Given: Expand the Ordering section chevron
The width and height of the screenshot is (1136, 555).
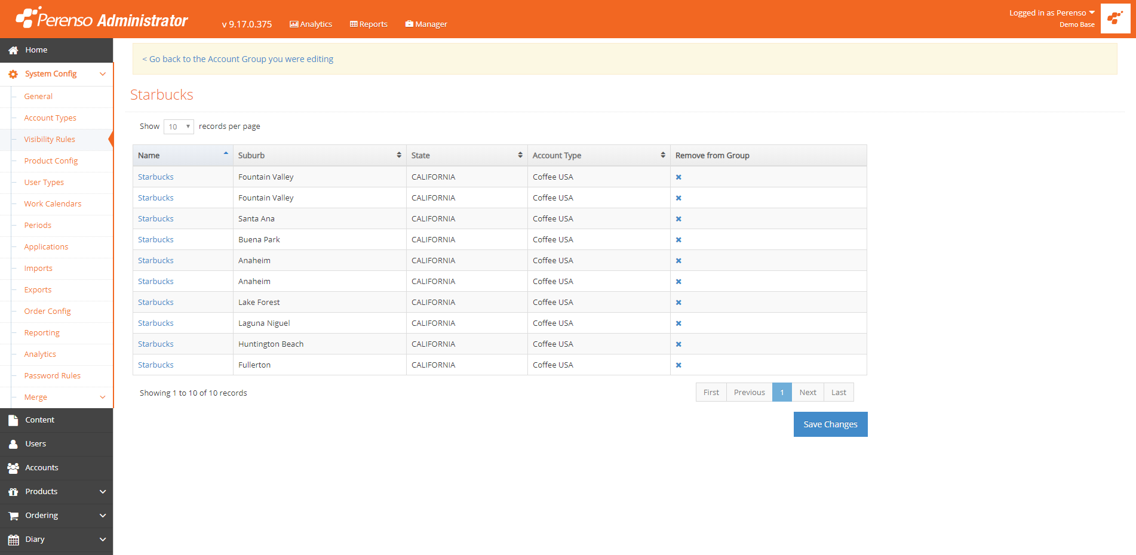Looking at the screenshot, I should pos(103,516).
